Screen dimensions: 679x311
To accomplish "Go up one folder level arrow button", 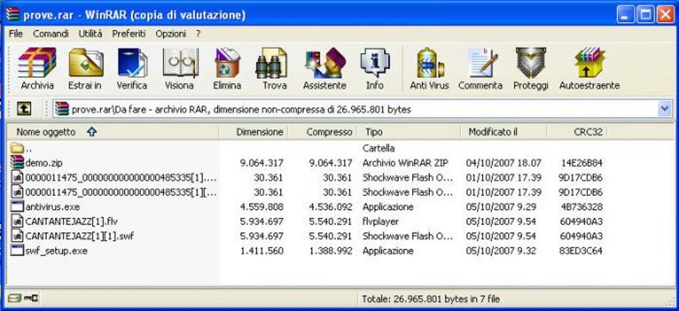I will pos(24,110).
